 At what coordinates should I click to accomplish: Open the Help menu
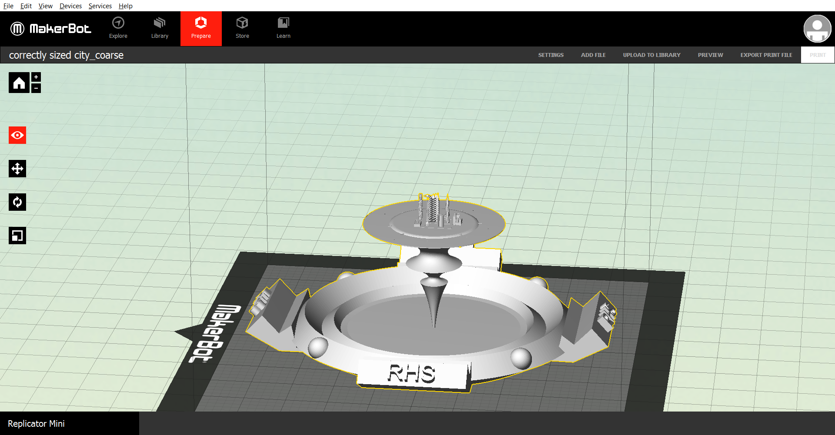126,6
